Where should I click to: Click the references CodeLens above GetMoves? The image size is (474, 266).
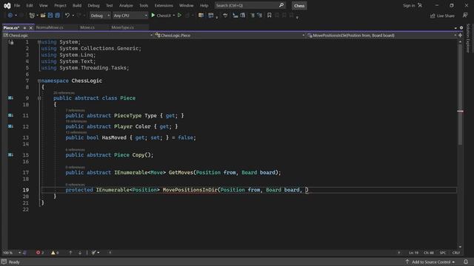tap(75, 167)
